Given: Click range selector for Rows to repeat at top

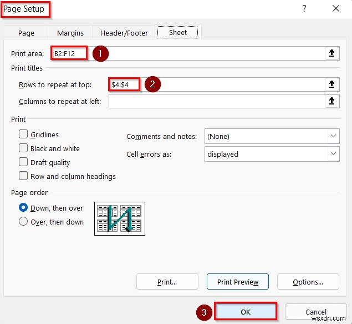Looking at the screenshot, I should [332, 84].
